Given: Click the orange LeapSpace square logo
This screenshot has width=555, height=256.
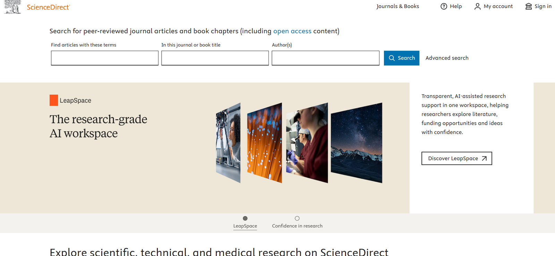Looking at the screenshot, I should 54,100.
